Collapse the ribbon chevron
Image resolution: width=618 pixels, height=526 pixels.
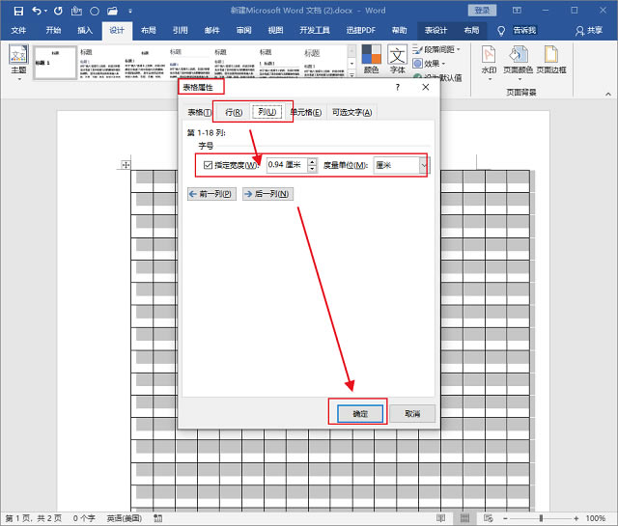[608, 94]
